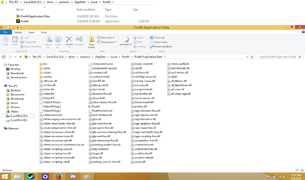Open Recent places in Favorites
The image size is (305, 180).
click(17, 77)
